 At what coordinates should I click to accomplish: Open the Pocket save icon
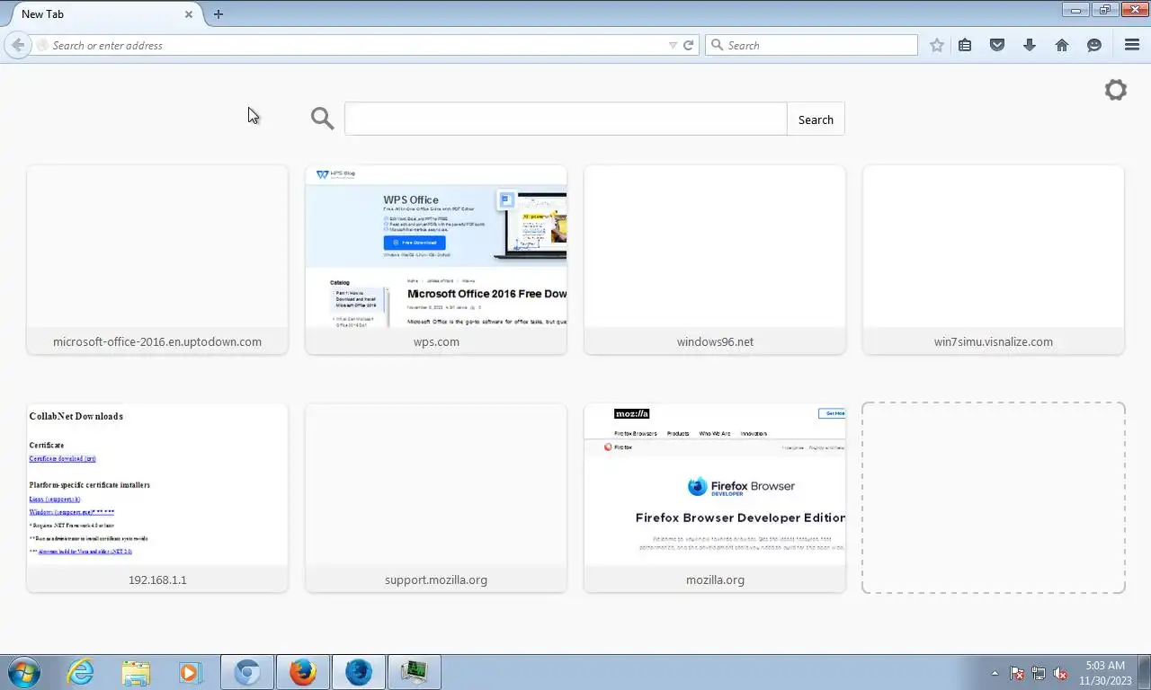click(997, 45)
